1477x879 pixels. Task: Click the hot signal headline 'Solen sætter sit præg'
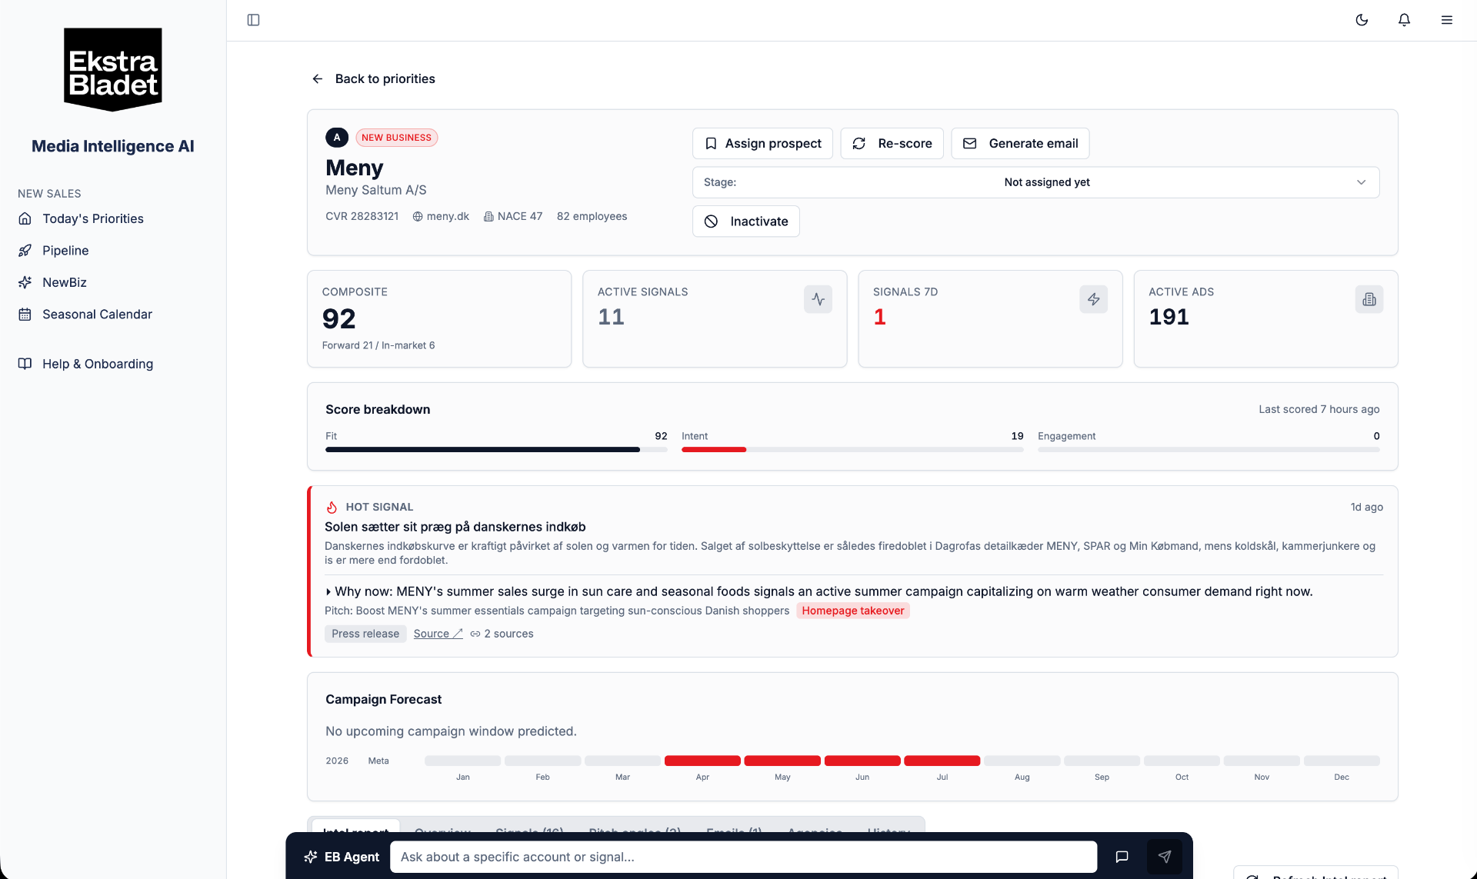[x=455, y=528]
